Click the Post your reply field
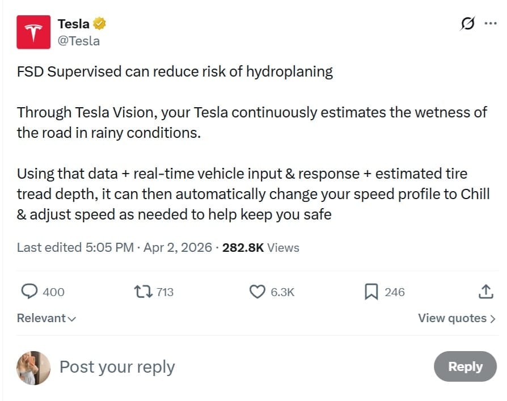The width and height of the screenshot is (507, 401). [117, 367]
